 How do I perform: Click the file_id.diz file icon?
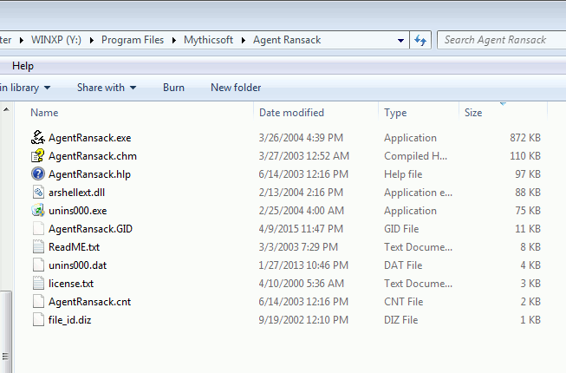pos(38,320)
